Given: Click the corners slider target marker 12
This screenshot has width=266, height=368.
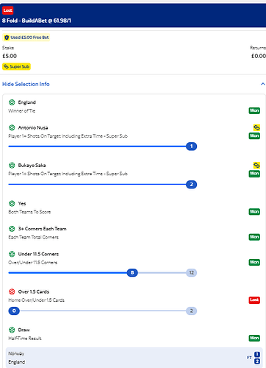Looking at the screenshot, I should point(192,273).
